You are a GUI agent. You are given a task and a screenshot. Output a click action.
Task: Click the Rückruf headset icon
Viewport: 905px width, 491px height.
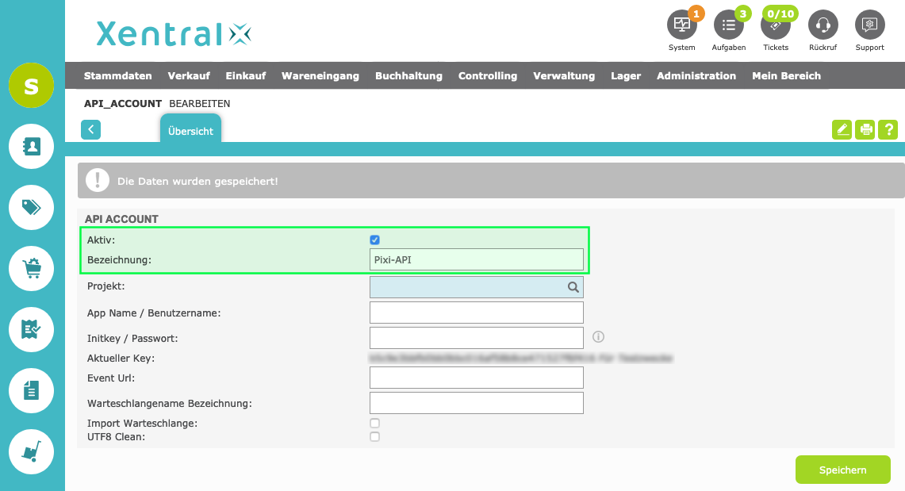point(823,25)
